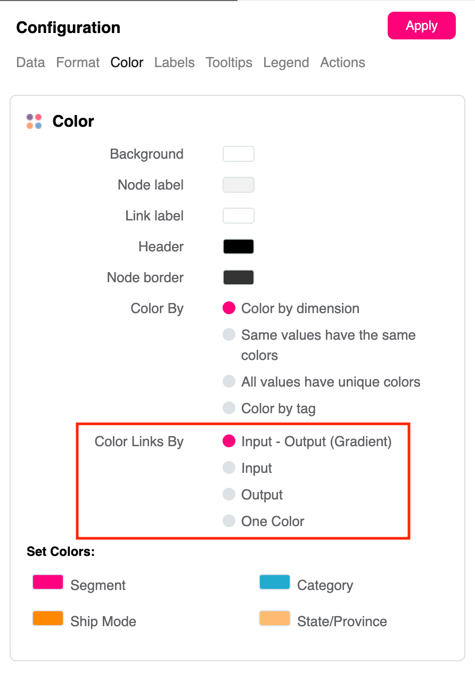Choose 'All values have unique colors' radio
This screenshot has height=689, width=475.
[x=229, y=382]
